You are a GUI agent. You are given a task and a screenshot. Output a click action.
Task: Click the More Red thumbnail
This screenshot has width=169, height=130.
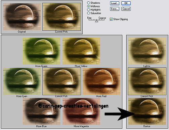click(x=101, y=81)
